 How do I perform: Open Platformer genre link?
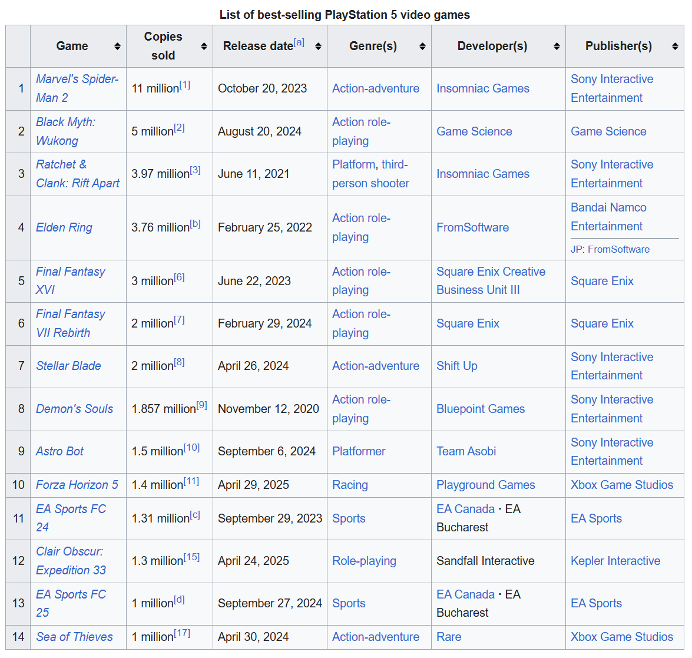[359, 451]
